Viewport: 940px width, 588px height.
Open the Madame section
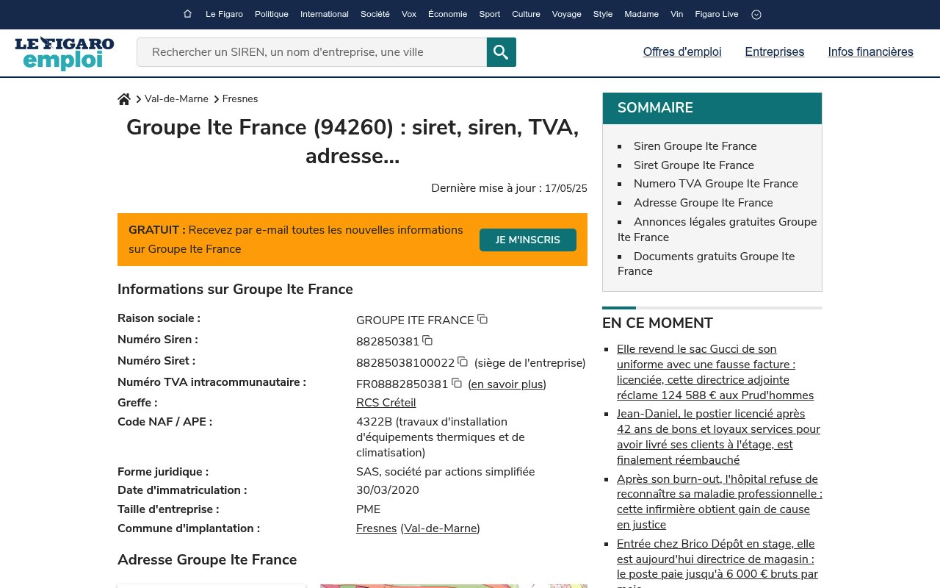coord(642,14)
